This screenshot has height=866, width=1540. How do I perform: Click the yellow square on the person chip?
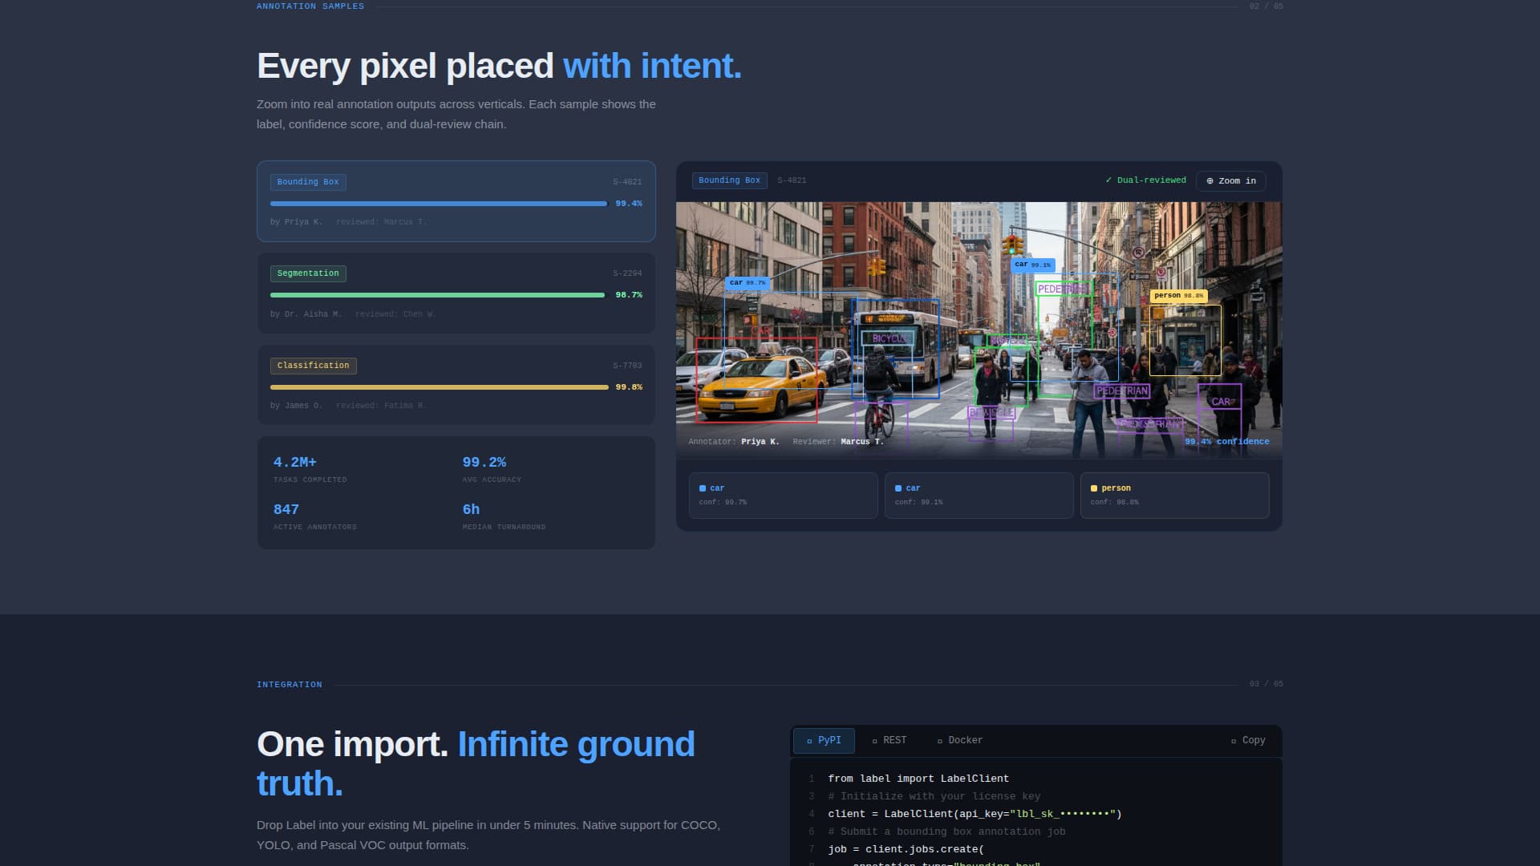click(x=1094, y=488)
